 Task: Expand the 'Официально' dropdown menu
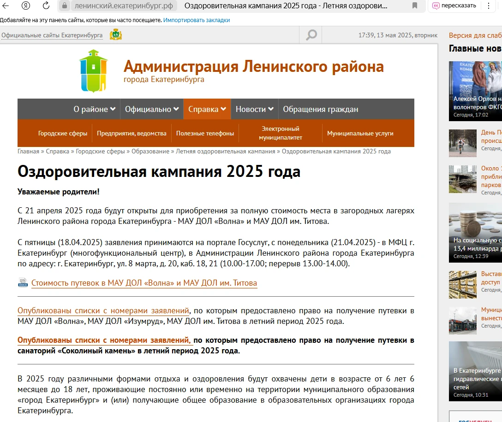[152, 109]
